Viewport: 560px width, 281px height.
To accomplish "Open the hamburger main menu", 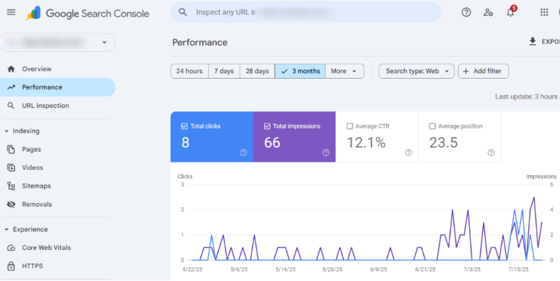I will tap(11, 12).
